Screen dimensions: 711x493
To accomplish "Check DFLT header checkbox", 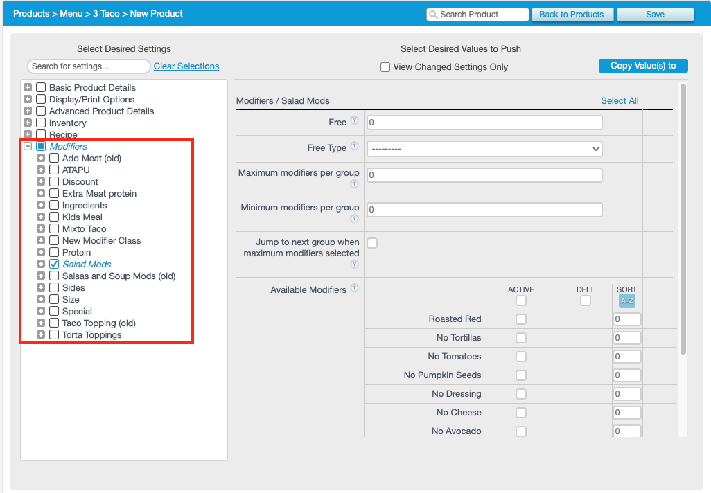I will tap(586, 301).
